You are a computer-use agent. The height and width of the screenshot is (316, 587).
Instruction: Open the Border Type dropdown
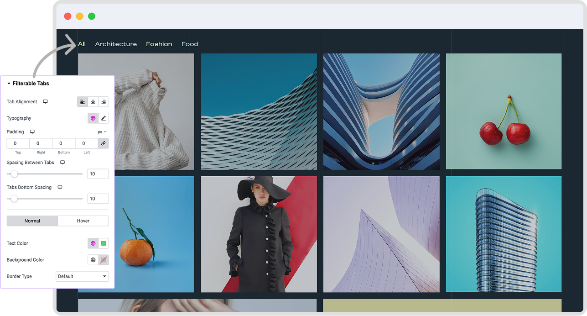(x=82, y=276)
